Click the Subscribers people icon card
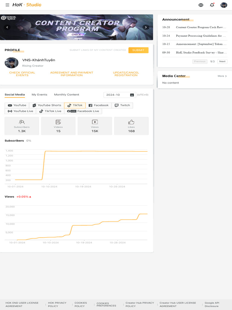The height and width of the screenshot is (310, 232). point(22,126)
